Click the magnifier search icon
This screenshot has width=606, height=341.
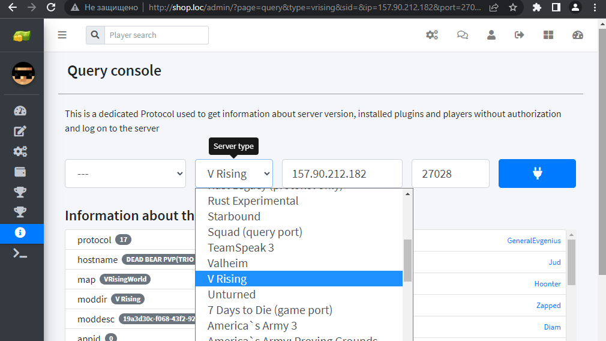(95, 35)
